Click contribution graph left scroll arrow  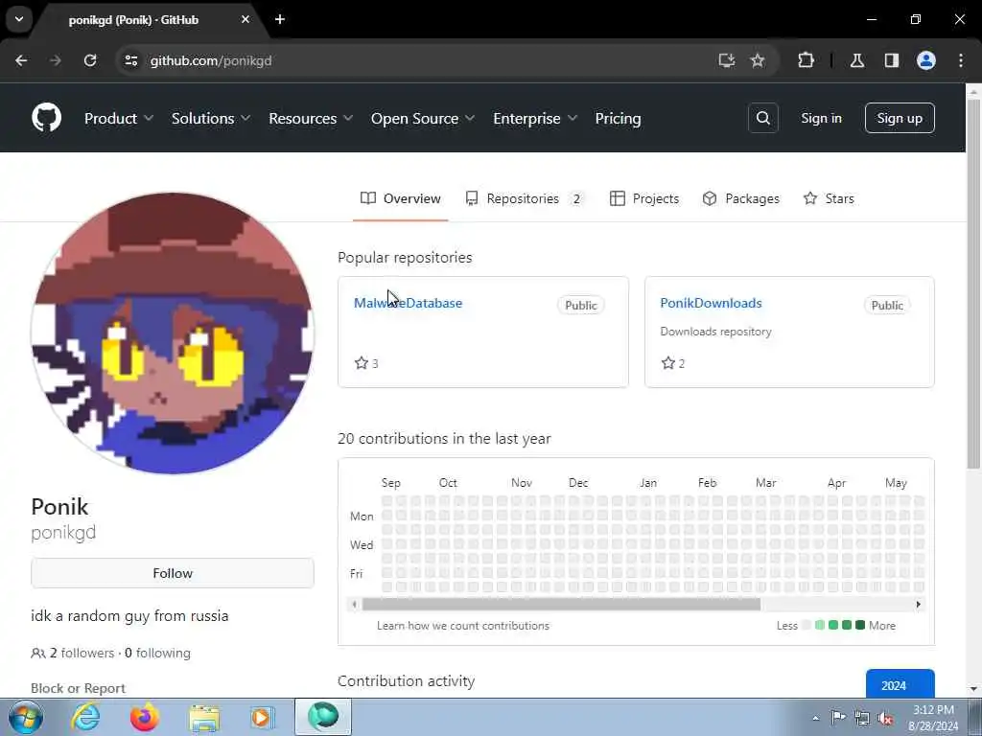point(355,604)
